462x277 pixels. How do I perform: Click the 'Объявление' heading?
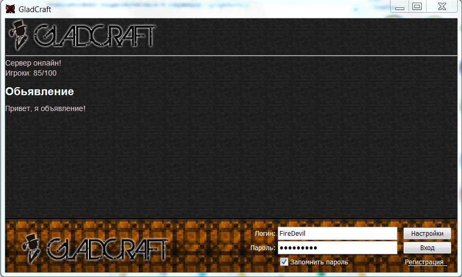tap(40, 91)
